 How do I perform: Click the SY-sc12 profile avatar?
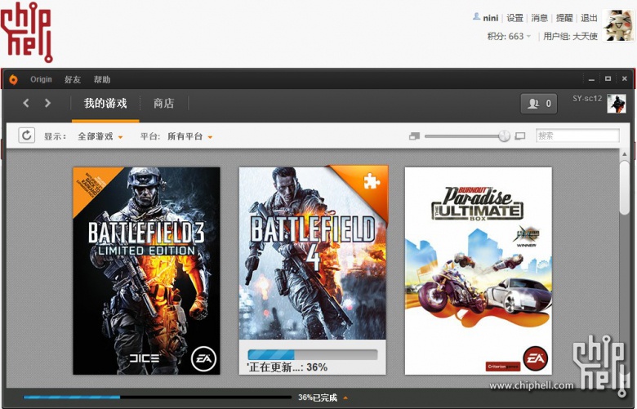click(617, 103)
